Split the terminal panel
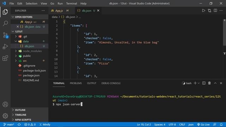The width and height of the screenshot is (226, 127). tap(204, 83)
